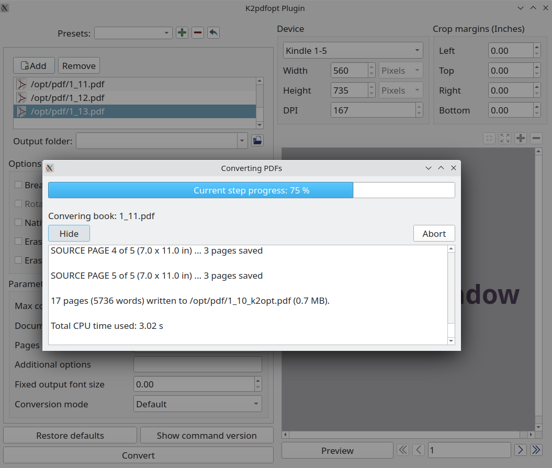Click the DPI field showing 167
Viewport: 552px width, 468px height.
373,110
